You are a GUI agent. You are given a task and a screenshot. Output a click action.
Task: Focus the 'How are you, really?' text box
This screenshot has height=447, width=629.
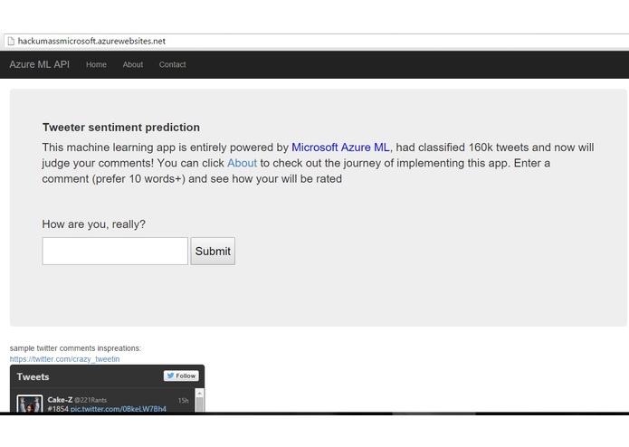click(x=115, y=251)
